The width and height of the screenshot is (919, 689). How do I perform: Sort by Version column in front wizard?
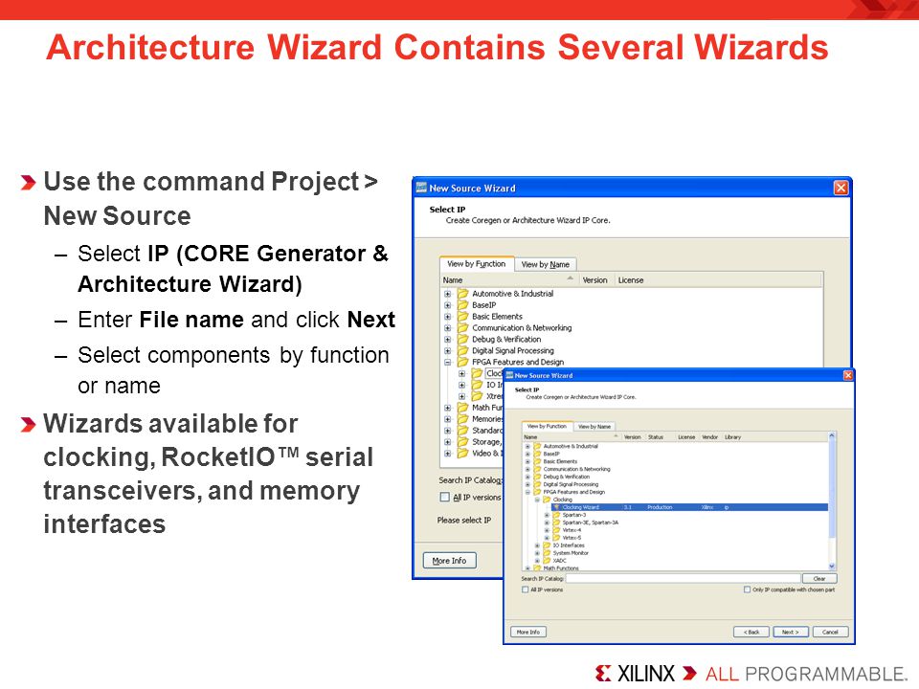click(633, 437)
